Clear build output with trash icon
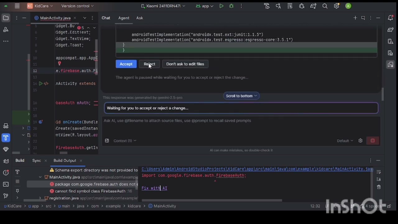Screen dimensions: 398x224 [379, 187]
